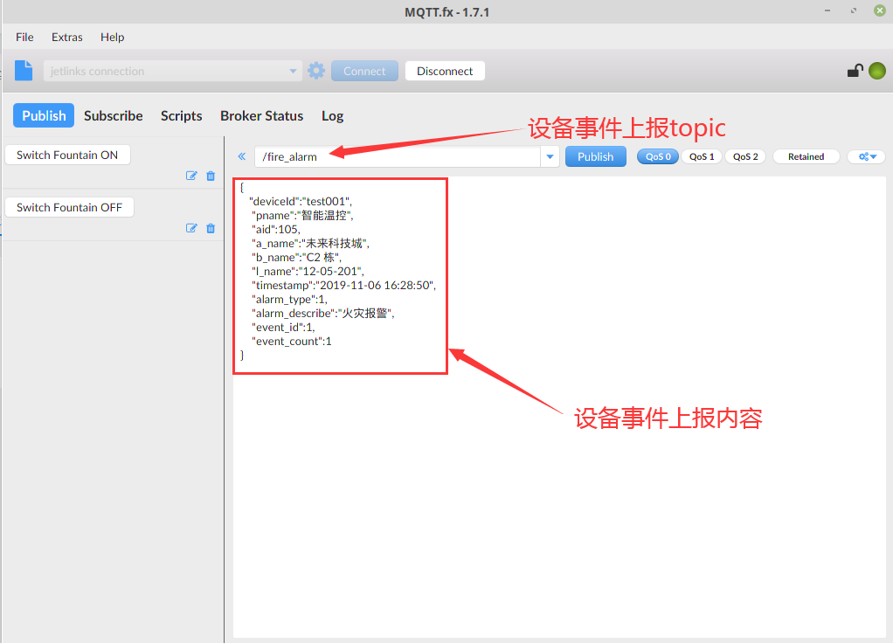This screenshot has height=643, width=893.
Task: Click the connection profile file icon
Action: pos(24,71)
